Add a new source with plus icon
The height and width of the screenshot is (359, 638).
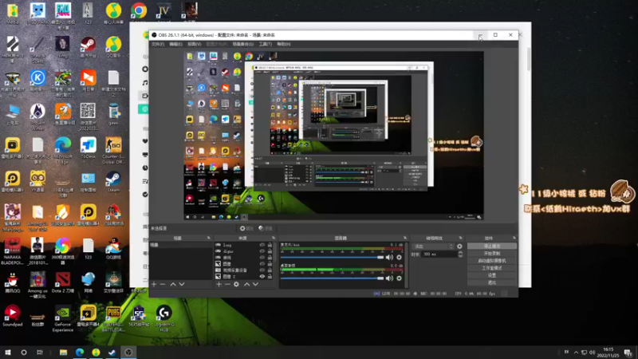[x=219, y=284]
